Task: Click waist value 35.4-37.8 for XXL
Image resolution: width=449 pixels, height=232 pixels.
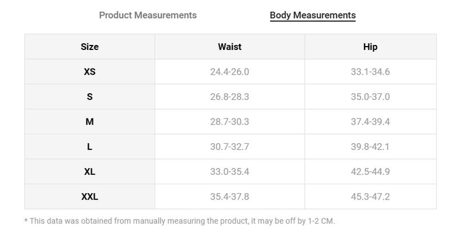Action: pos(230,197)
